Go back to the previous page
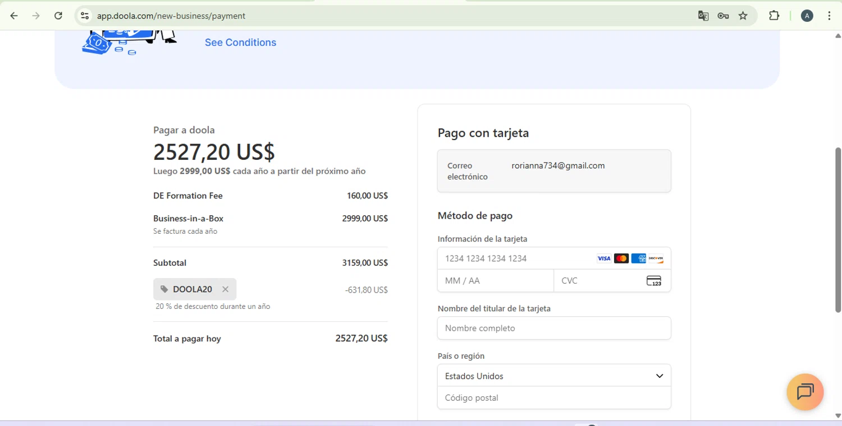 click(x=14, y=16)
